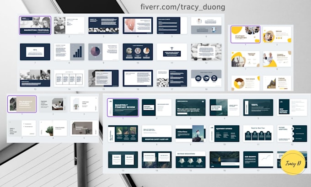Open Marketing deck slide 2 with pills photo
The height and width of the screenshot is (187, 311).
point(69,26)
